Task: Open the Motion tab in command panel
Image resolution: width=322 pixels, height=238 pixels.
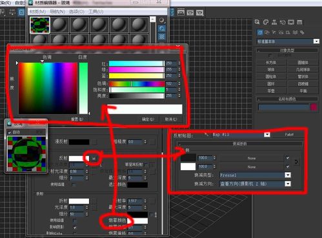Action: (x=283, y=22)
